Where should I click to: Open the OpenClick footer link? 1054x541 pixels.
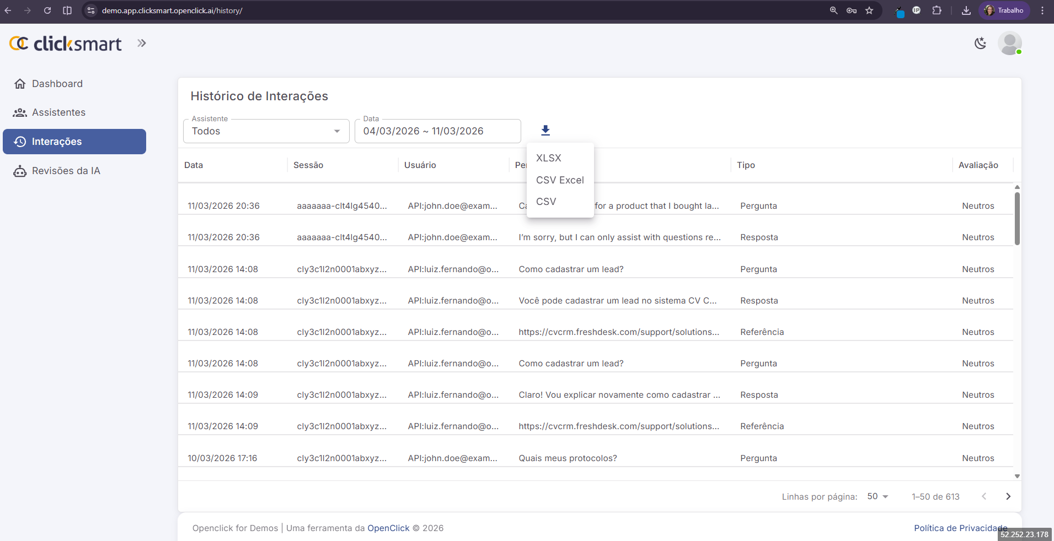388,528
